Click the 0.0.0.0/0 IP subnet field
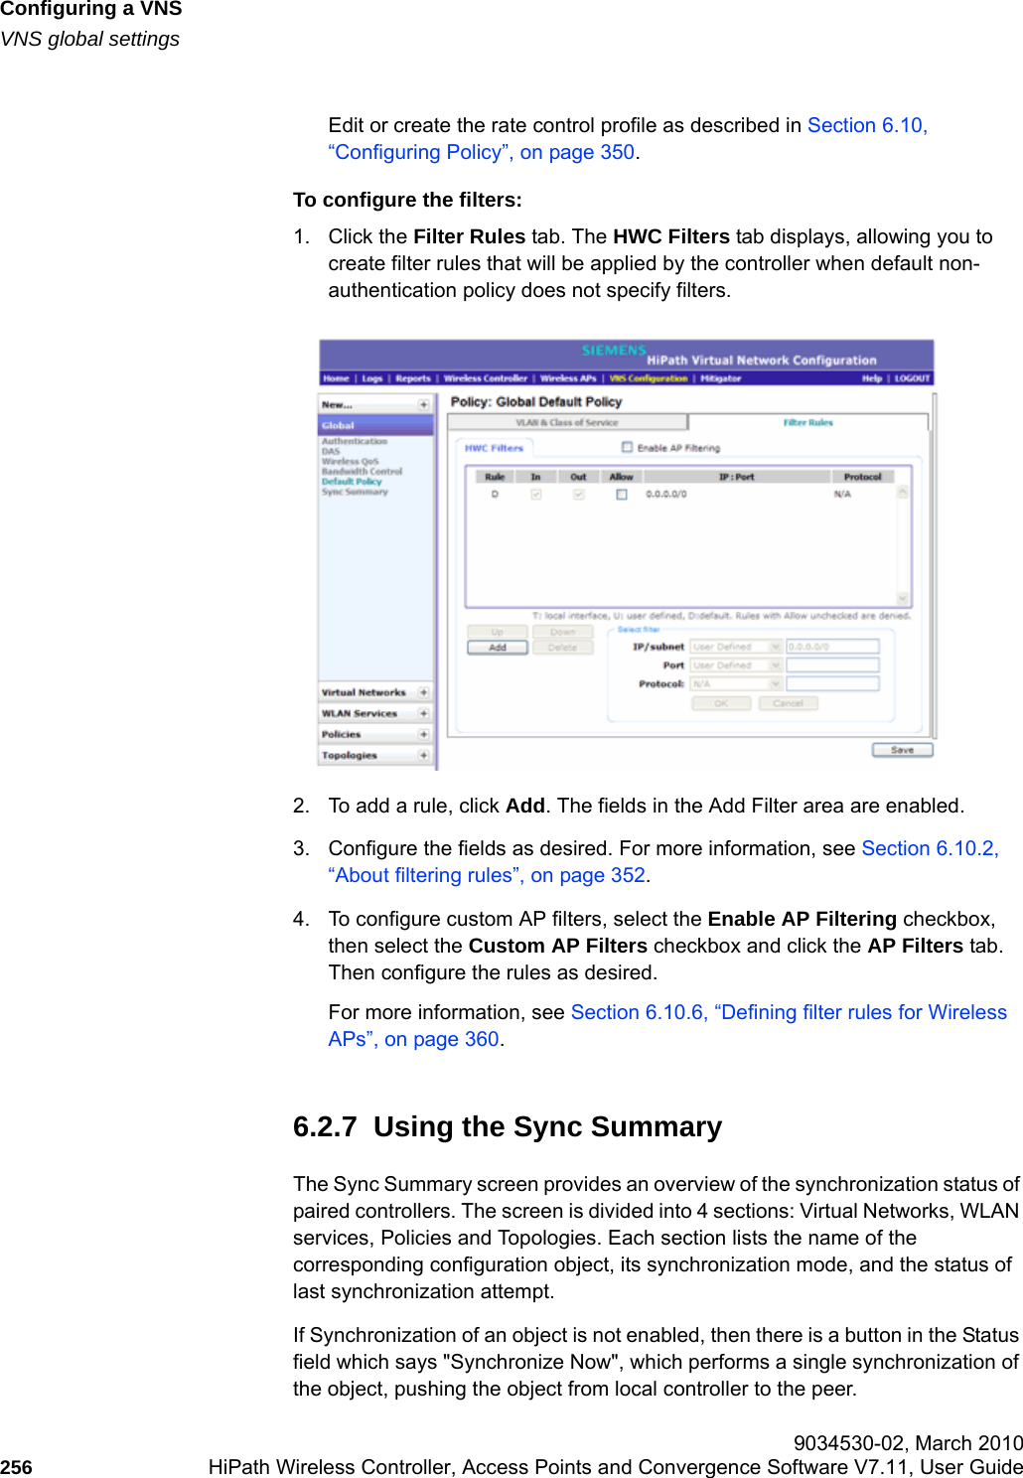The height and width of the screenshot is (1478, 1023). 832,647
